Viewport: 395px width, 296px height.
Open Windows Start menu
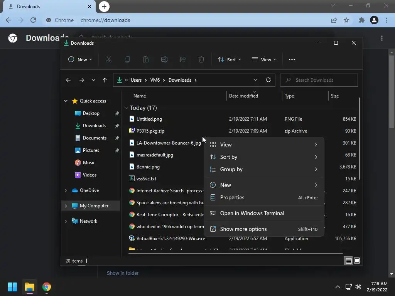pos(12,287)
